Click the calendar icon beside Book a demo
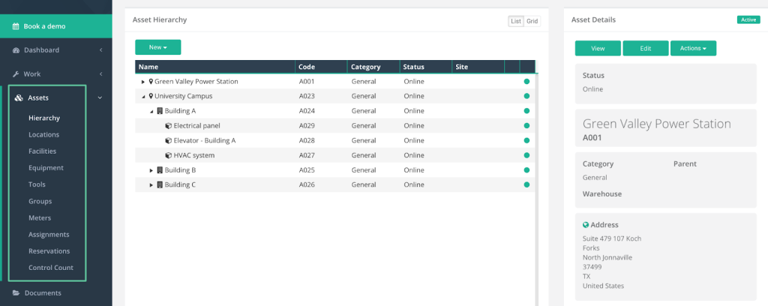 [x=16, y=26]
